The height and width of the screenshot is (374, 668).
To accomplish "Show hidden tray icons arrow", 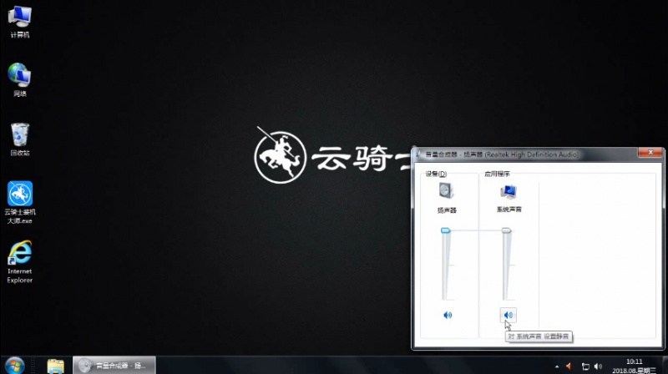I will [x=557, y=366].
